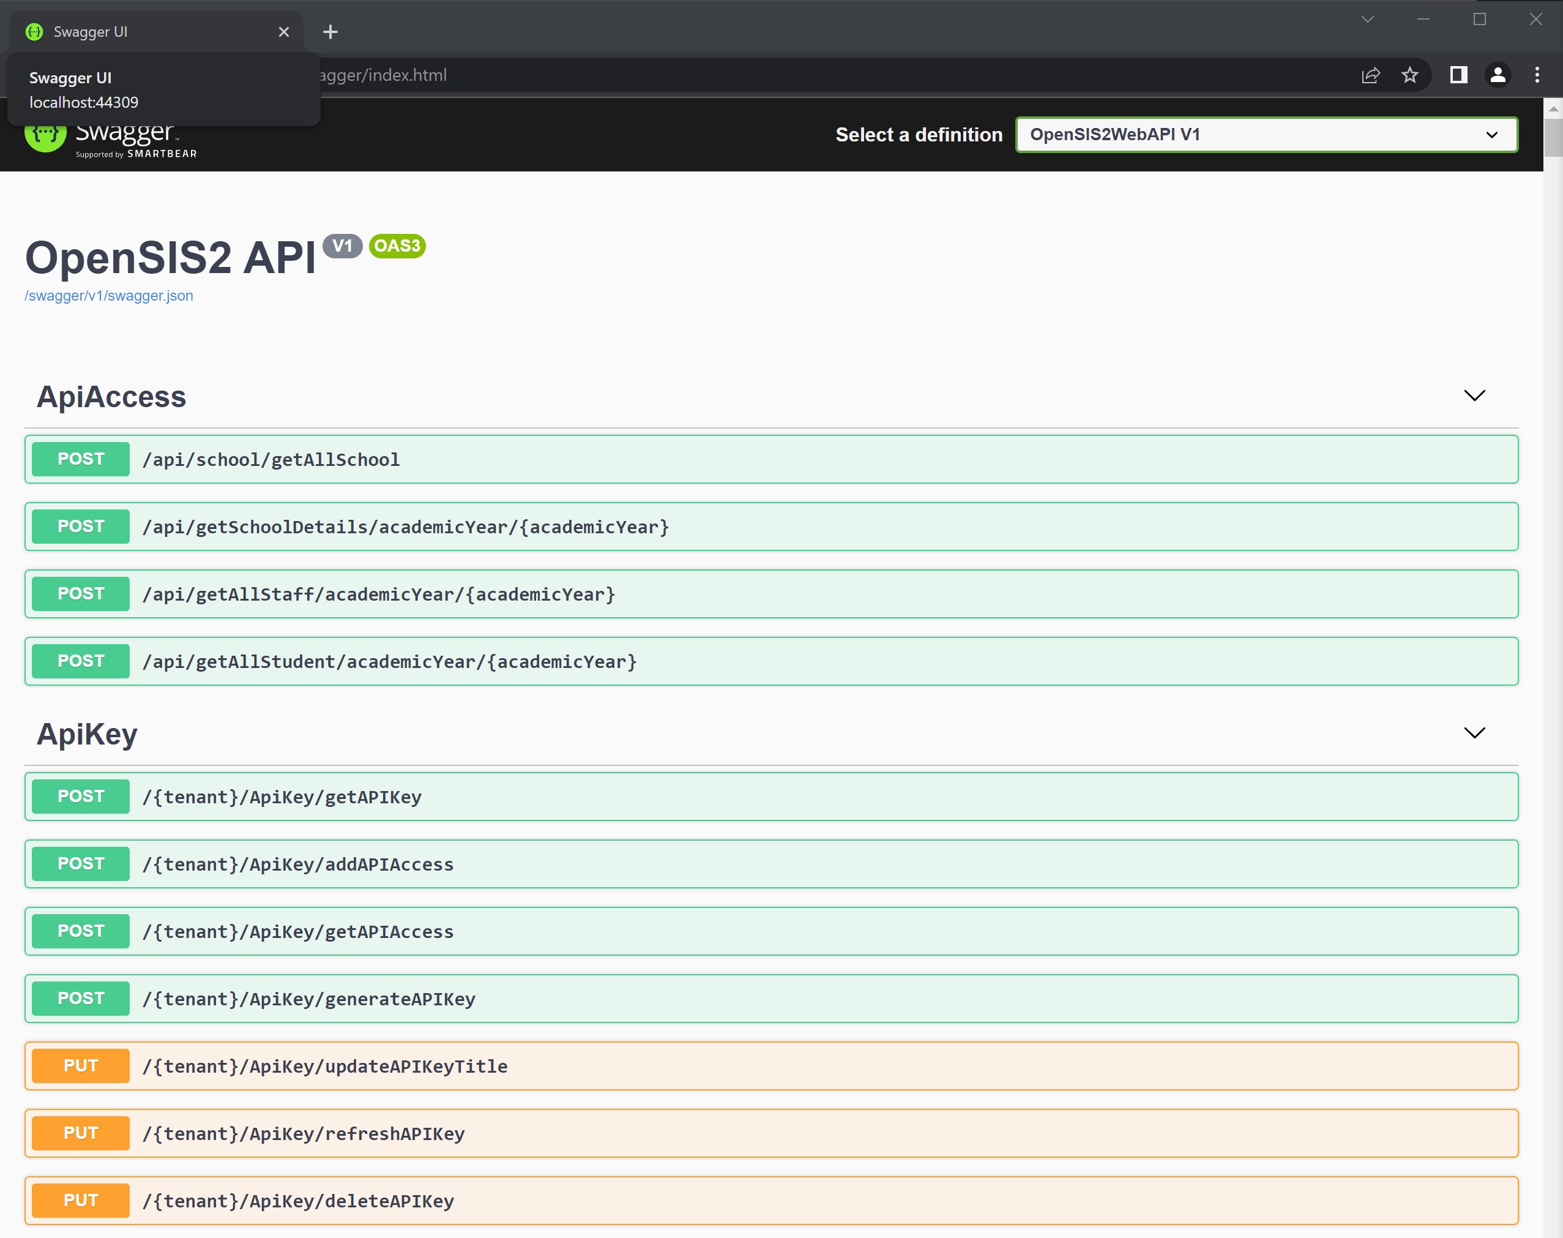This screenshot has height=1238, width=1563.
Task: Collapse the ApiAccess section chevron
Action: pyautogui.click(x=1474, y=396)
